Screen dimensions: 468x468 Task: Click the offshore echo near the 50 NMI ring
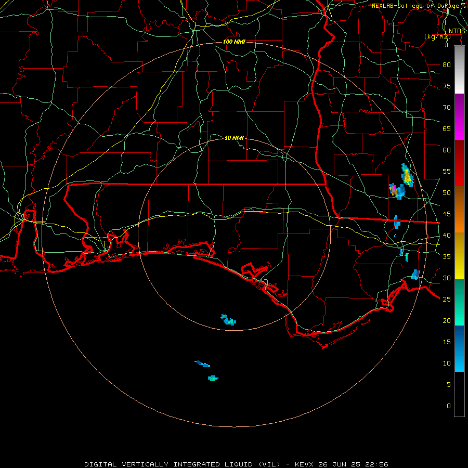pos(228,320)
